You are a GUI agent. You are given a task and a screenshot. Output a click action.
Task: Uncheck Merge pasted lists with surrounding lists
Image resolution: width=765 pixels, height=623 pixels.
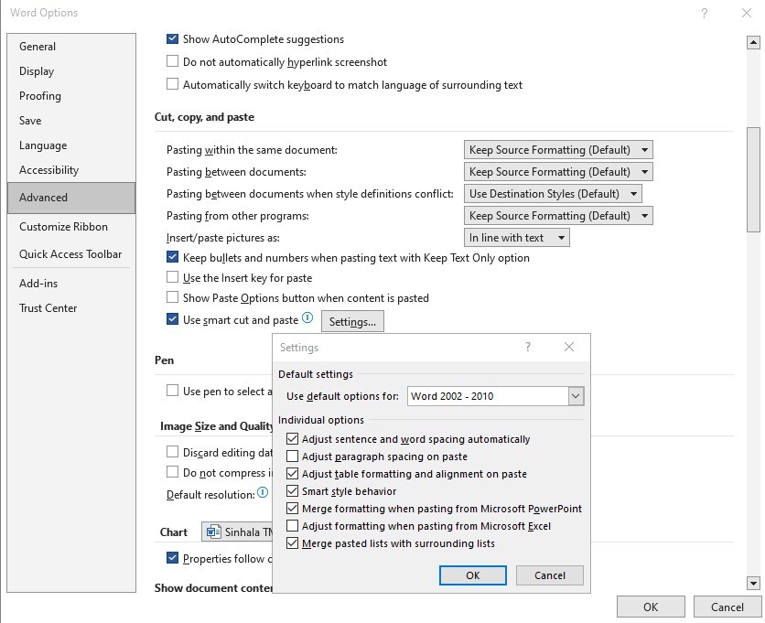click(x=292, y=543)
